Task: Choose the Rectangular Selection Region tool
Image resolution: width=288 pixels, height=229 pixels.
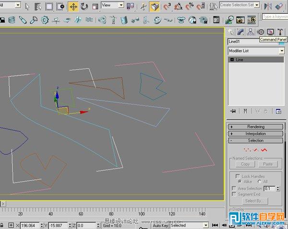Action: (49, 7)
